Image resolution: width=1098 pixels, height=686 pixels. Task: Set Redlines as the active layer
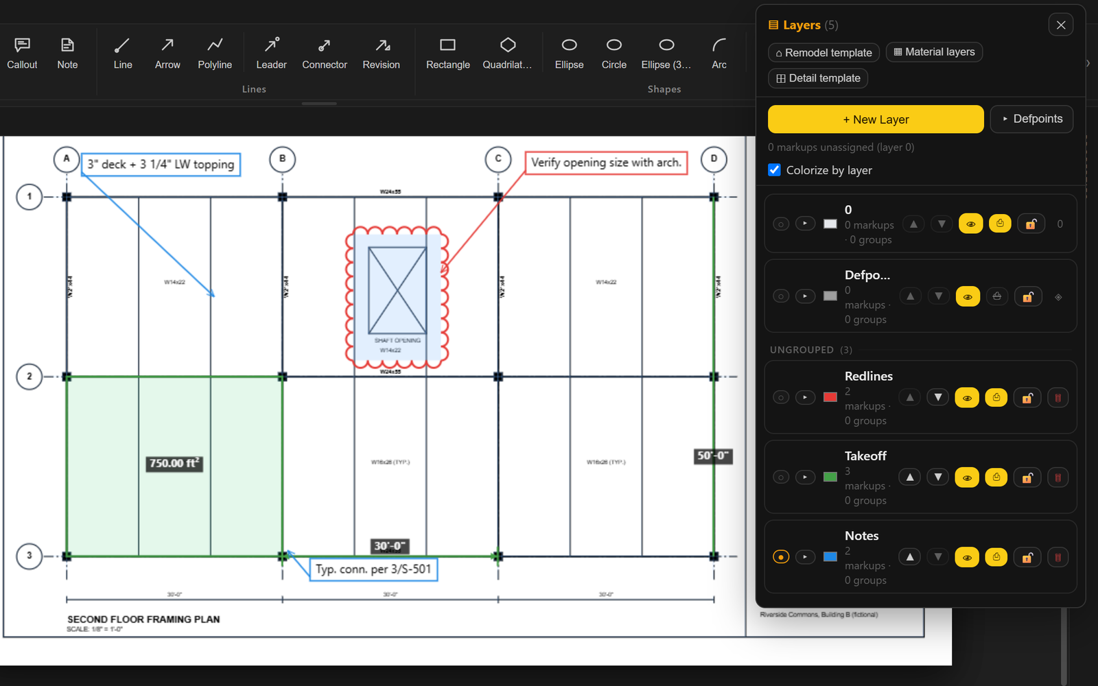tap(781, 398)
